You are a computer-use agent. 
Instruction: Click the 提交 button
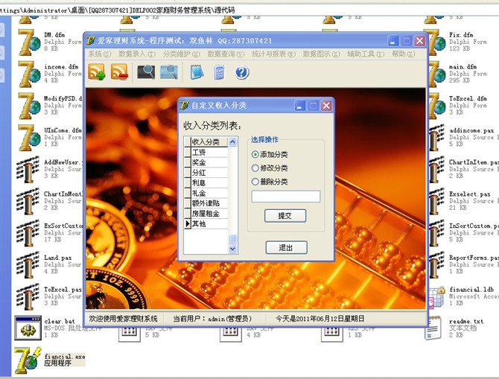(x=285, y=216)
